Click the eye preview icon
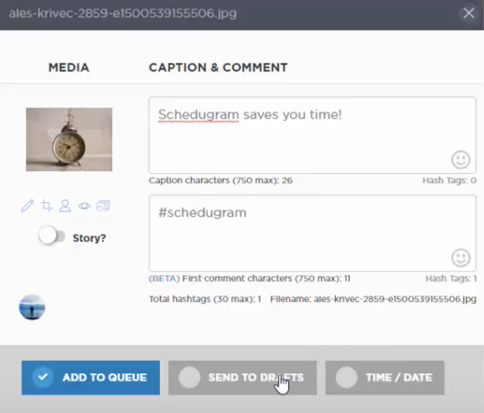The height and width of the screenshot is (413, 484). pyautogui.click(x=84, y=206)
